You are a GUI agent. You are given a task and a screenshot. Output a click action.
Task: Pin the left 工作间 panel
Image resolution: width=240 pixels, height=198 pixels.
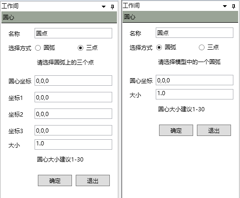tap(112, 7)
